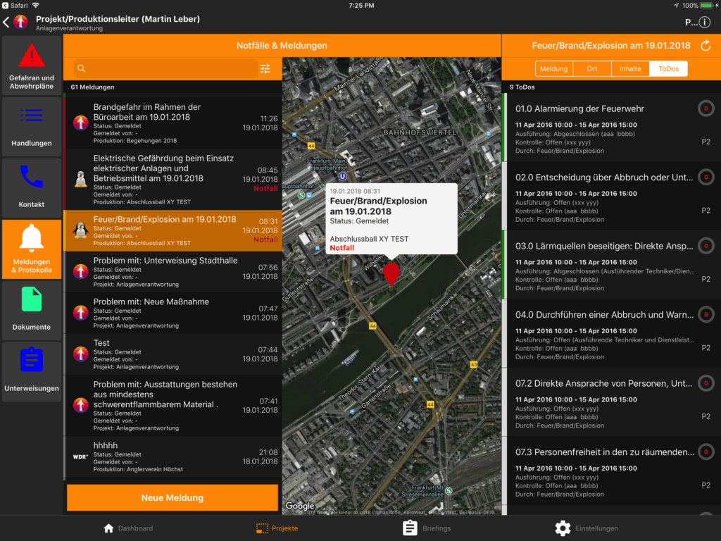The width and height of the screenshot is (721, 541).
Task: Go back using the top-left chevron
Action: point(6,23)
